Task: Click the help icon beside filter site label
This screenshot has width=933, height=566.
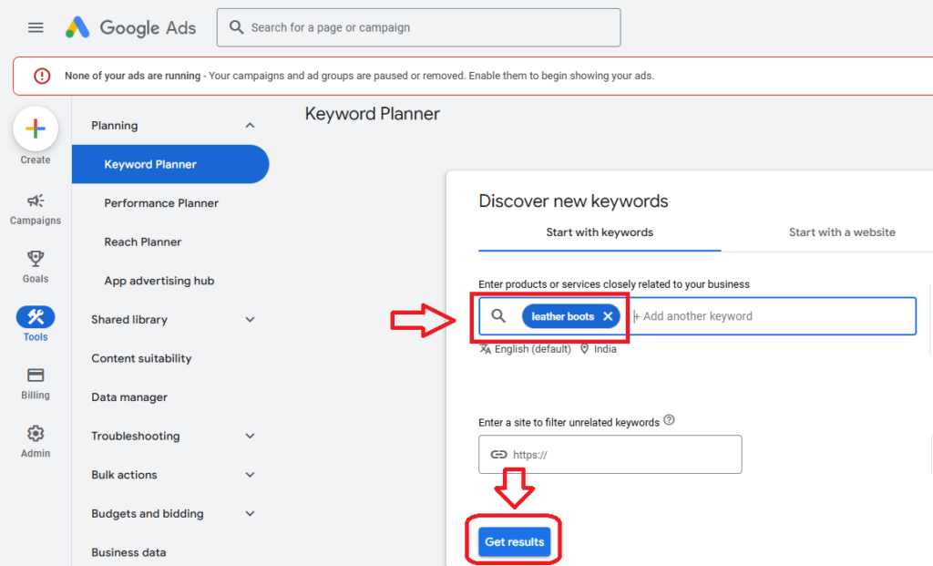Action: click(669, 419)
